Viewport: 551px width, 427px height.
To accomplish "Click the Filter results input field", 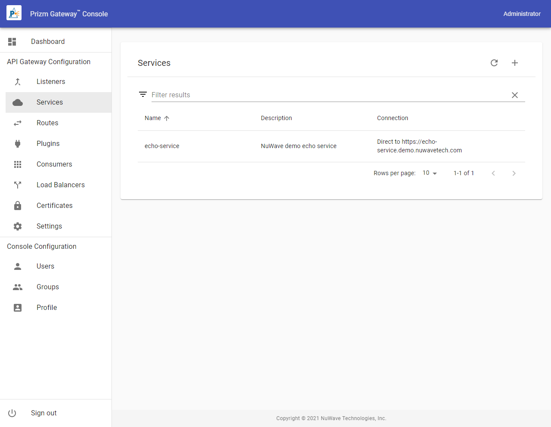I will tap(327, 95).
